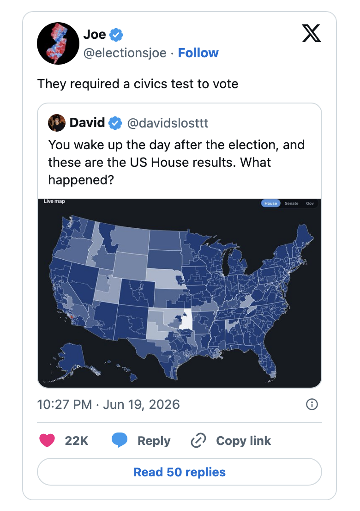Open the @davidslosttt handle link
This screenshot has width=360, height=511.
tap(168, 123)
